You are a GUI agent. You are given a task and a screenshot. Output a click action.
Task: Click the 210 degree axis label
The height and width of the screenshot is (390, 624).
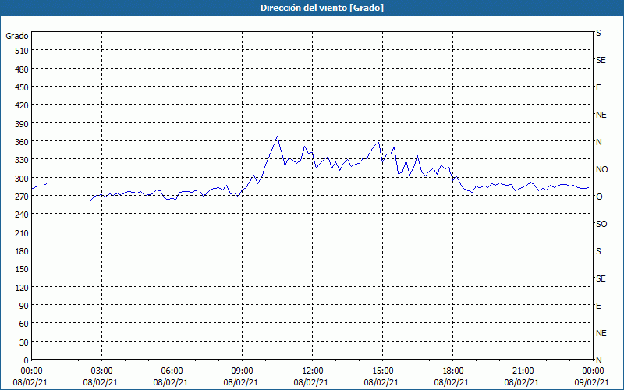[22, 232]
